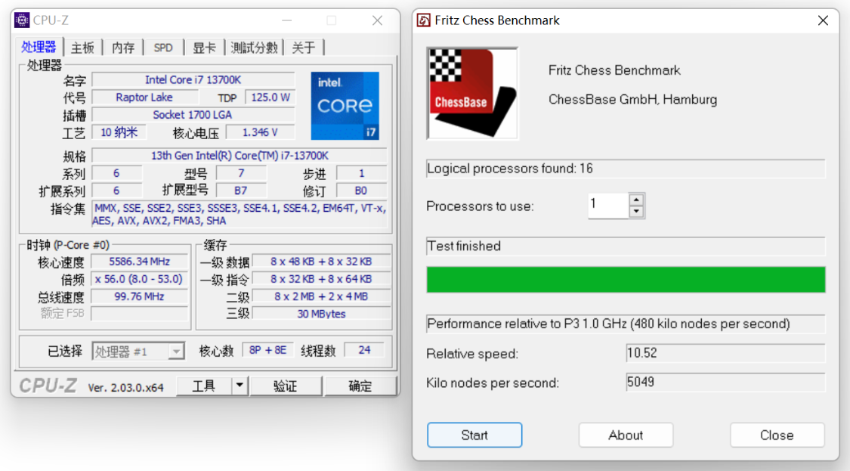Close the CPU-Z window
The width and height of the screenshot is (850, 471).
pos(377,20)
